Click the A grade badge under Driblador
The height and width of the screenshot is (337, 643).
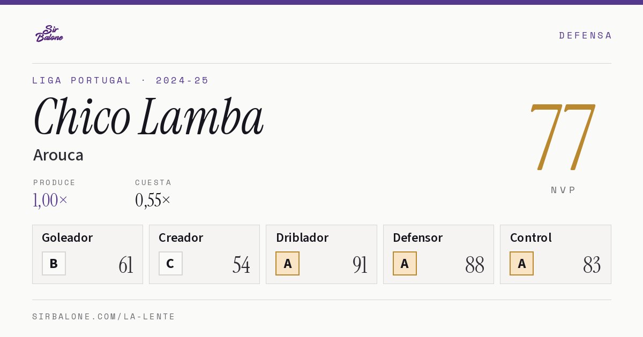click(x=288, y=263)
